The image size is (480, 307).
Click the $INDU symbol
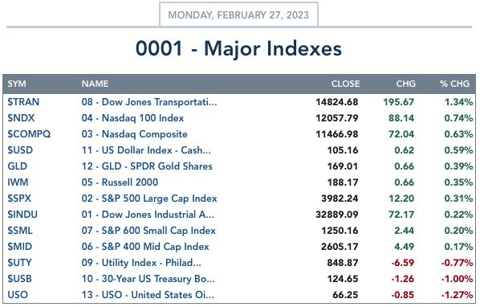[x=22, y=215]
